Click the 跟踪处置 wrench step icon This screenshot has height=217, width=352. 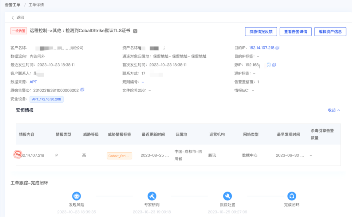pos(227,196)
